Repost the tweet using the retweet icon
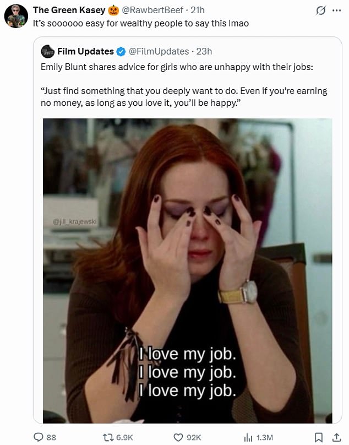 coord(108,437)
